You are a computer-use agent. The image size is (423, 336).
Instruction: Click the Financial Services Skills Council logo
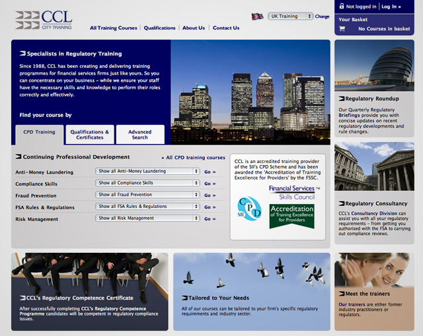tap(293, 192)
